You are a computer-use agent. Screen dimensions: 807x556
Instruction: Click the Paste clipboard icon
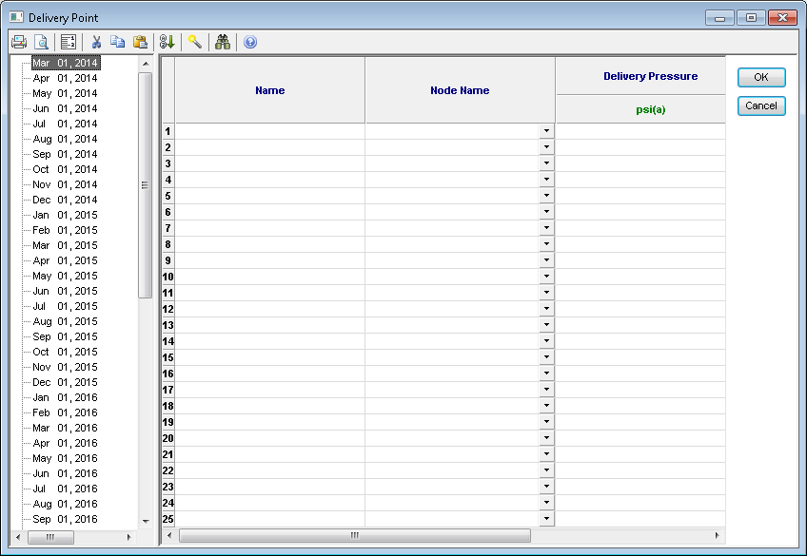[140, 42]
